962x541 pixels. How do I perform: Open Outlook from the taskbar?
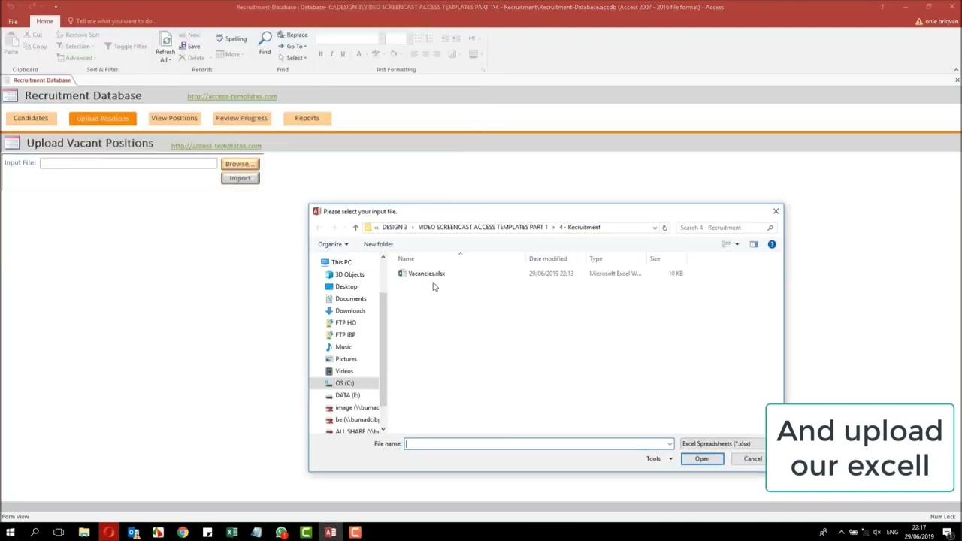(x=133, y=533)
